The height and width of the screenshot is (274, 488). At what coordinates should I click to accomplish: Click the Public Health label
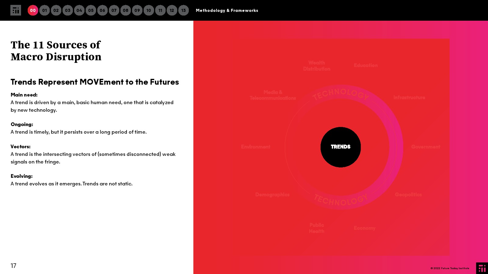(x=317, y=228)
